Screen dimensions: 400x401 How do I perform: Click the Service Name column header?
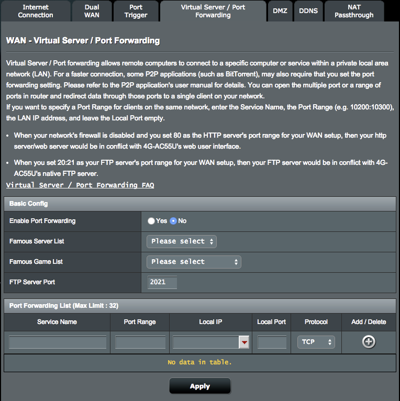click(x=57, y=322)
